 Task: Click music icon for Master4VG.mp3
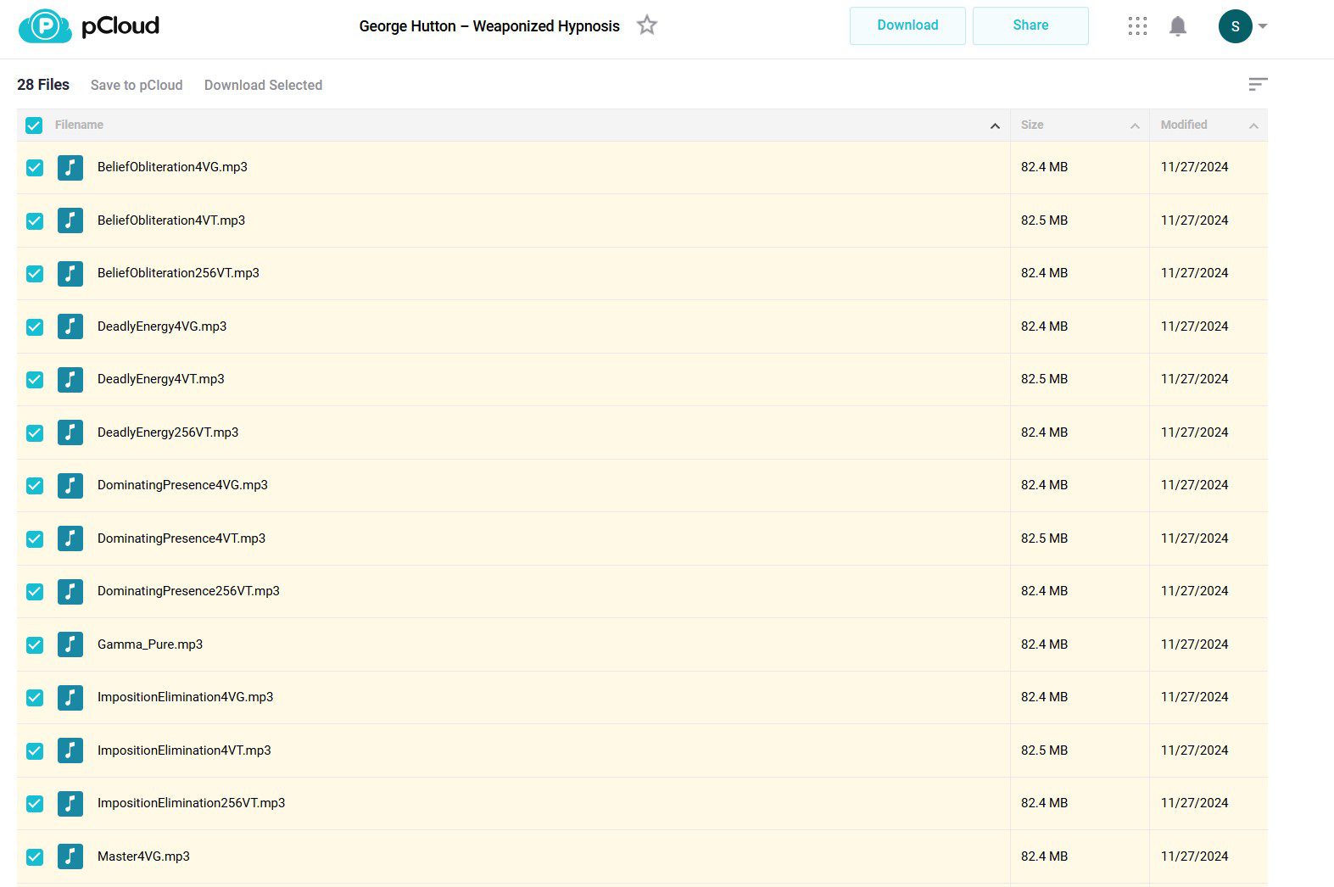click(70, 856)
